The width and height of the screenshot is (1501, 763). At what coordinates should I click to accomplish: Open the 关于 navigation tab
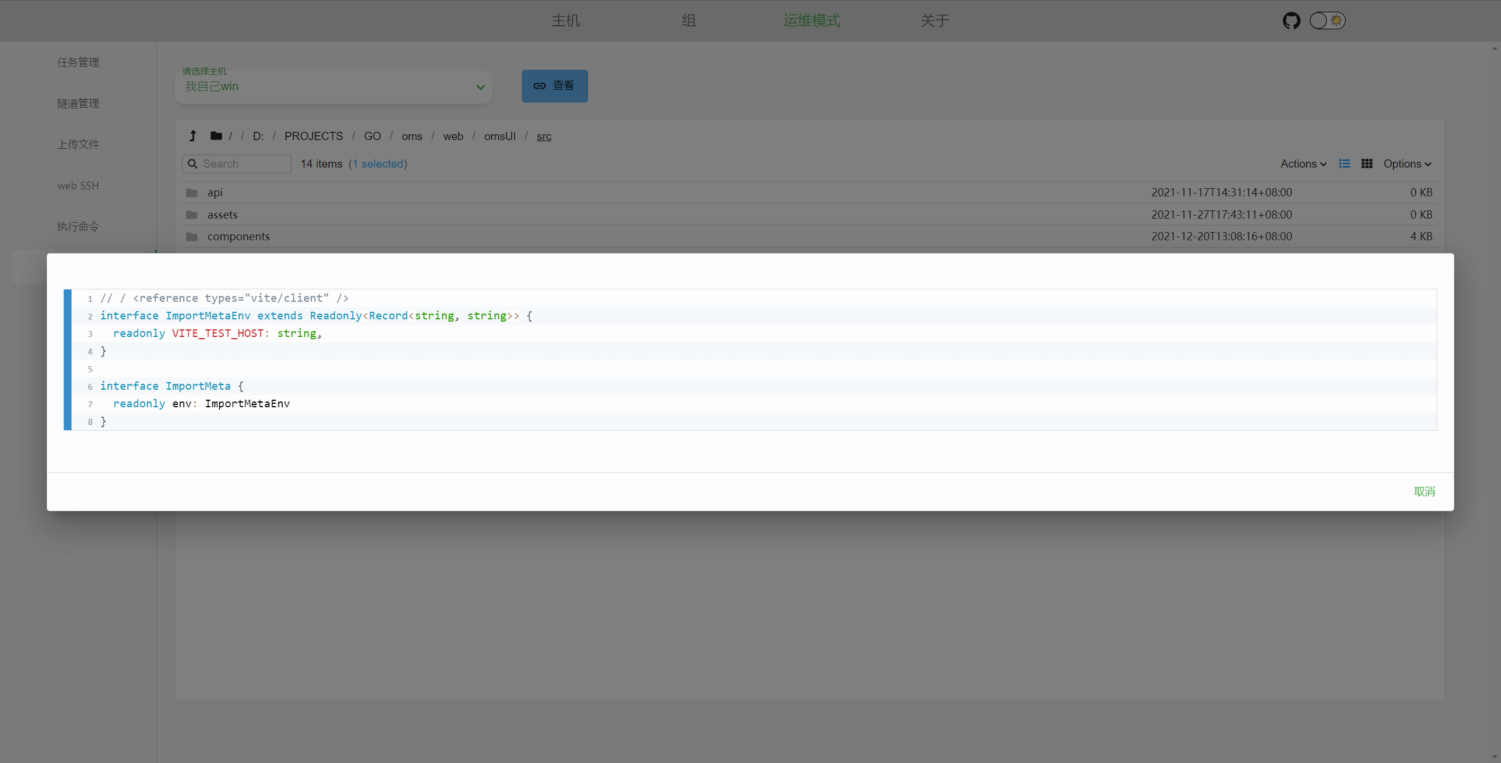click(935, 21)
